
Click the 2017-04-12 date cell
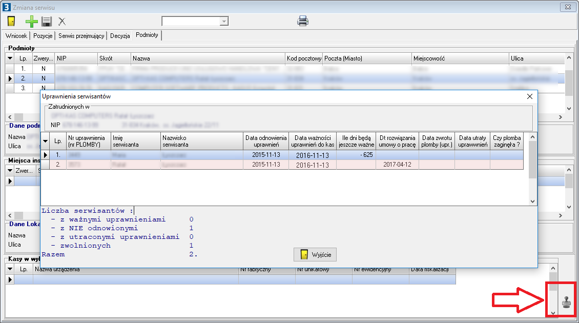pos(397,165)
